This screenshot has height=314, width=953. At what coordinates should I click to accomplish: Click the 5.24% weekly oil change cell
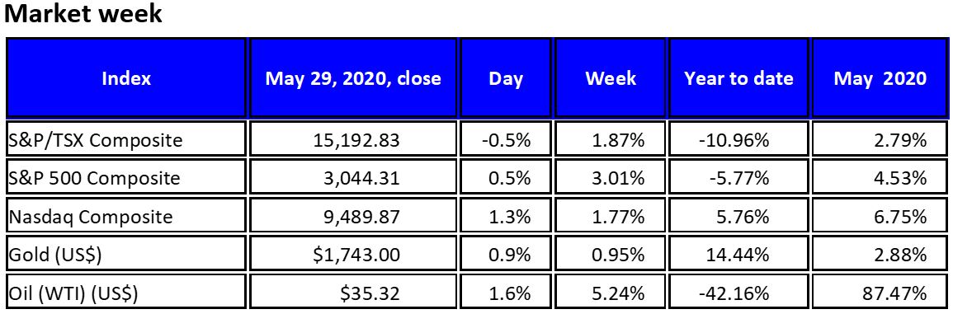coord(611,293)
